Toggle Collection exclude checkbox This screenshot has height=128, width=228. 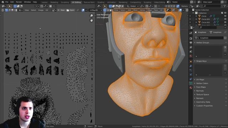222,13
